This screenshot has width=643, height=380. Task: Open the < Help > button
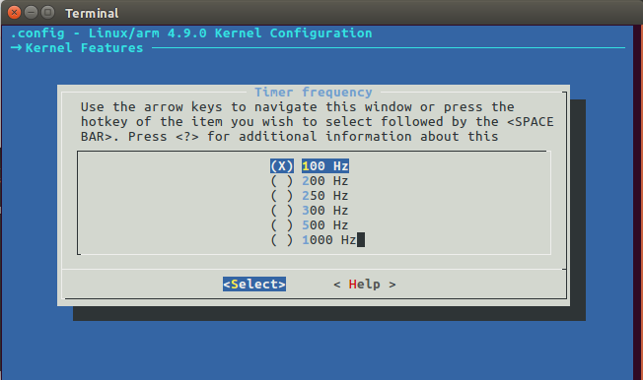click(x=365, y=284)
